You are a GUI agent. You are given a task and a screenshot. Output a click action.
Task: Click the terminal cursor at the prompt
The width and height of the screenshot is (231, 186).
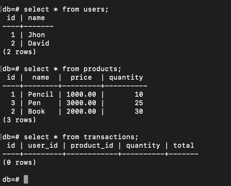[x=26, y=179]
